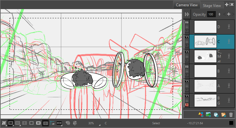
Task: Click Add Group Layer folder icon
Action: click(x=223, y=115)
